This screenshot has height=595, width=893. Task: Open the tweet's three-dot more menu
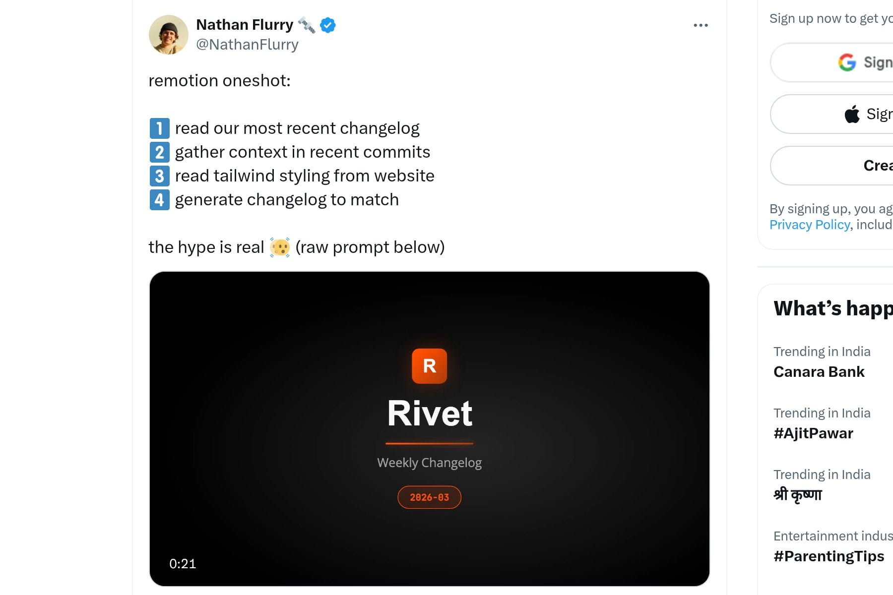(701, 25)
